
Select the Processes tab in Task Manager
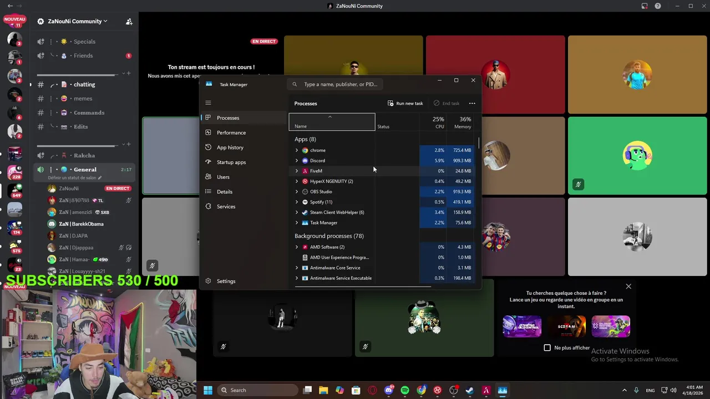click(243, 117)
